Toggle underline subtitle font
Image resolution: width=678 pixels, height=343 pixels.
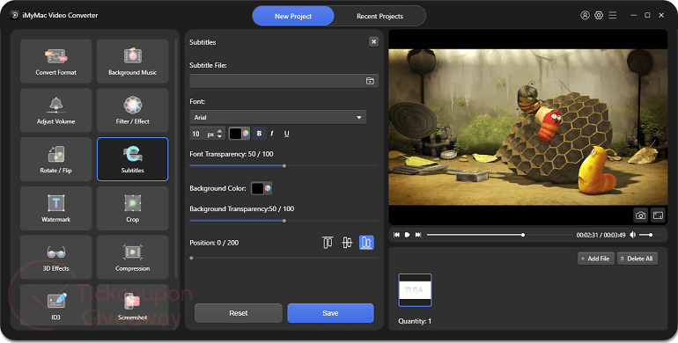point(286,134)
